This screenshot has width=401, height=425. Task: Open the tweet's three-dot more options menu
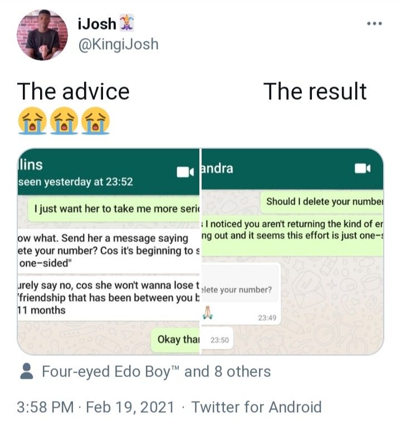click(374, 23)
